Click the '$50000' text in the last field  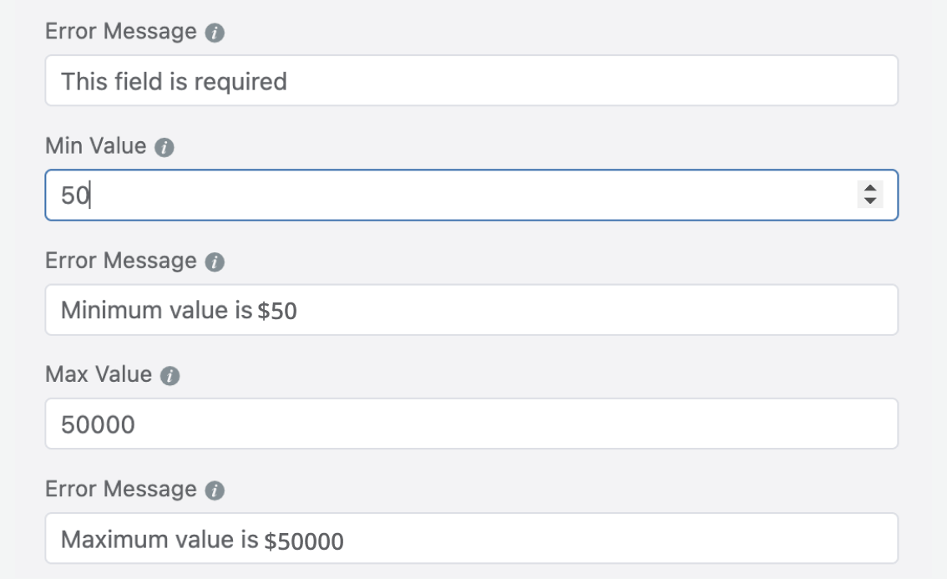(304, 540)
